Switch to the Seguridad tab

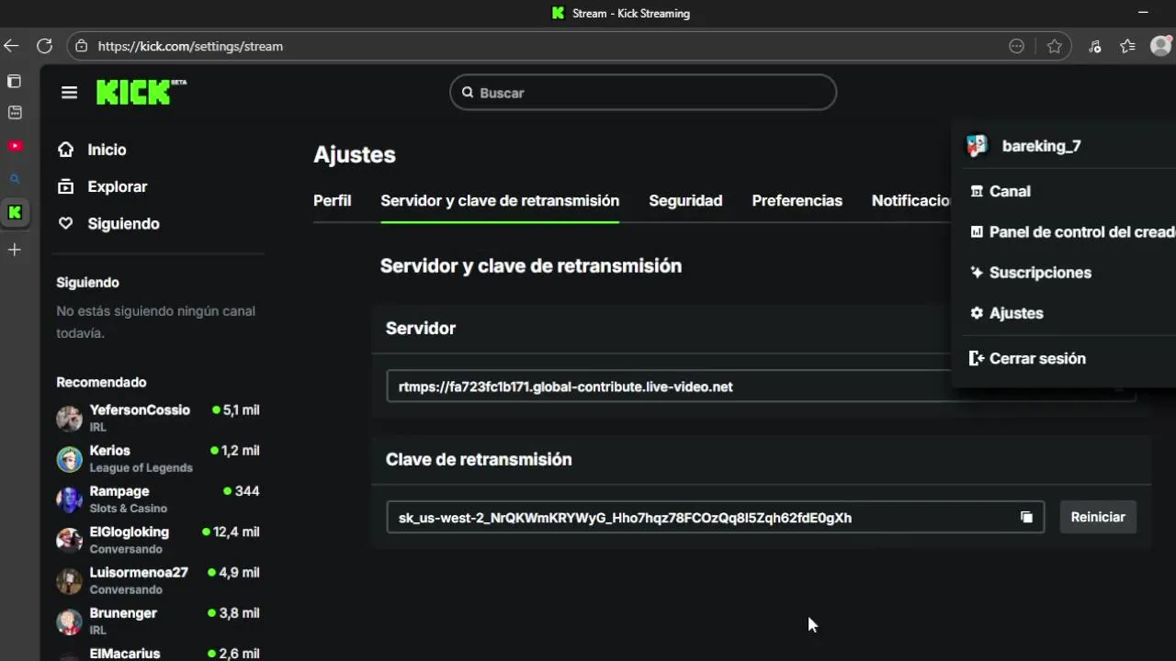685,200
